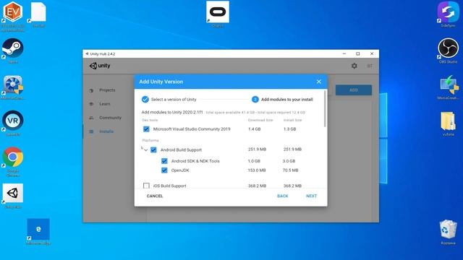Click the Download Size column header
463x260 pixels.
pos(260,121)
